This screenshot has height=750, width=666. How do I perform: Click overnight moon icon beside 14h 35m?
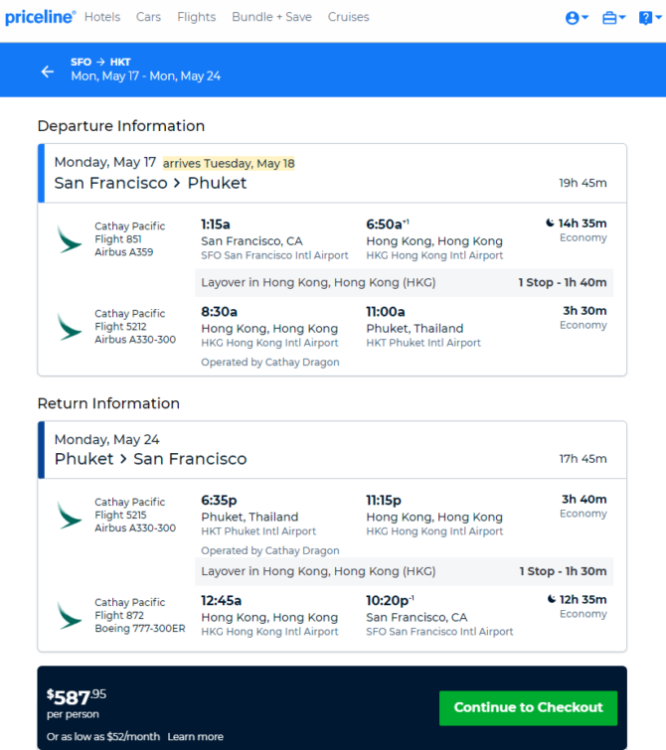[550, 223]
